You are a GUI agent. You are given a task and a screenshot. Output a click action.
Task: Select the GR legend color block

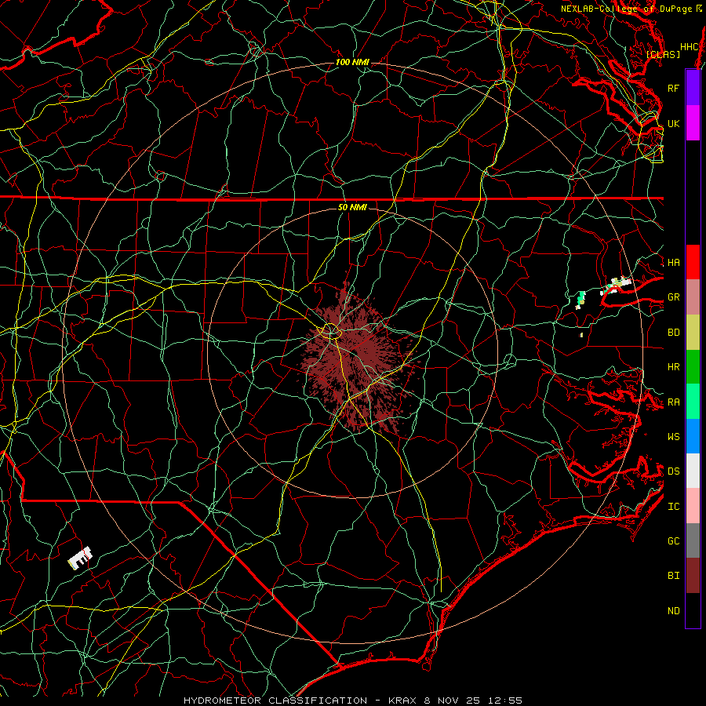tap(693, 297)
